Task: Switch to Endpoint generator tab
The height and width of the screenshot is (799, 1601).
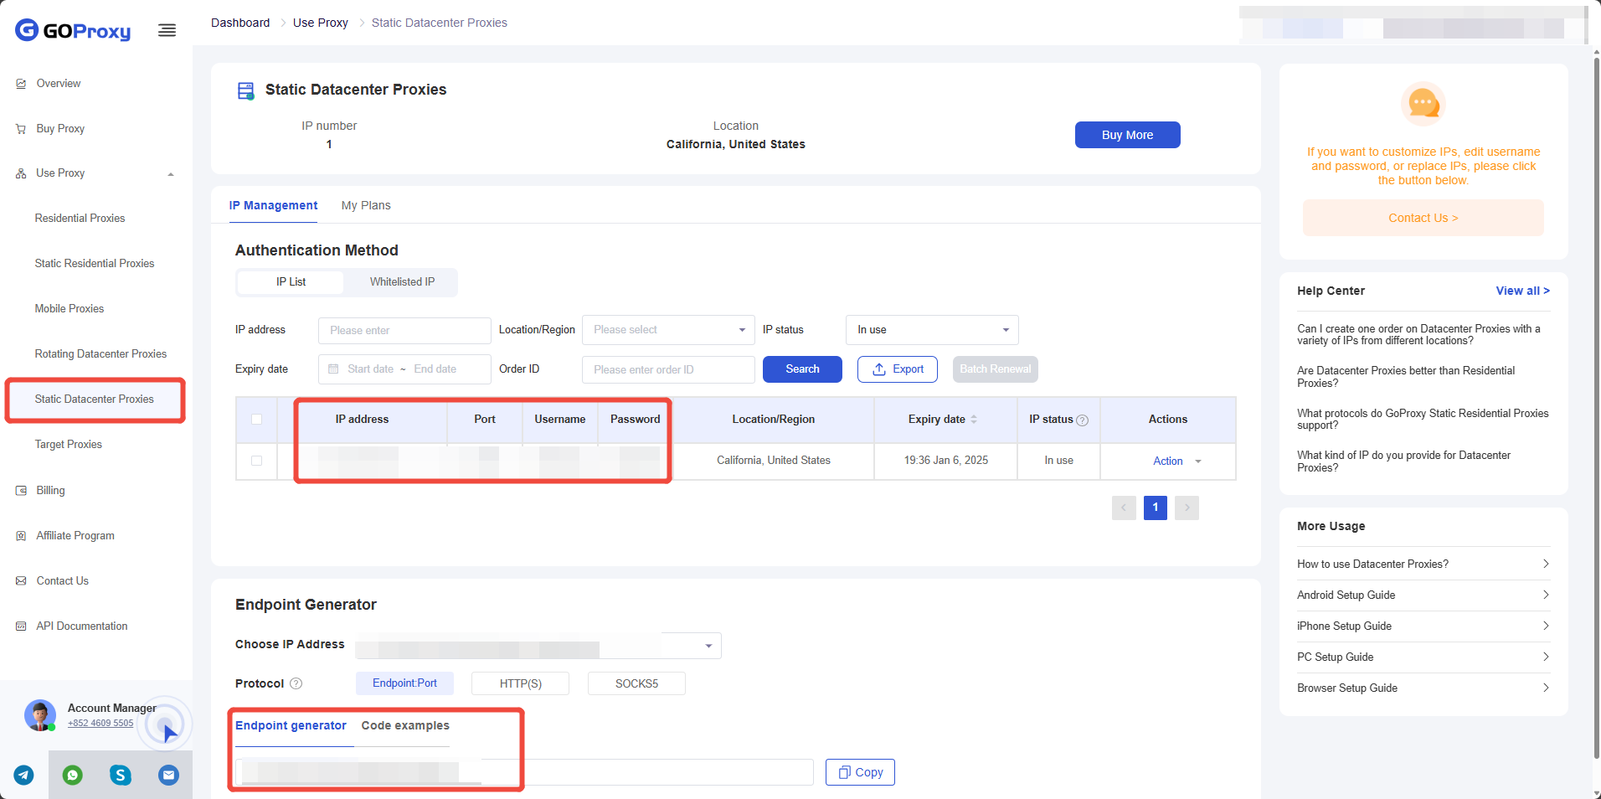Action: 291,726
